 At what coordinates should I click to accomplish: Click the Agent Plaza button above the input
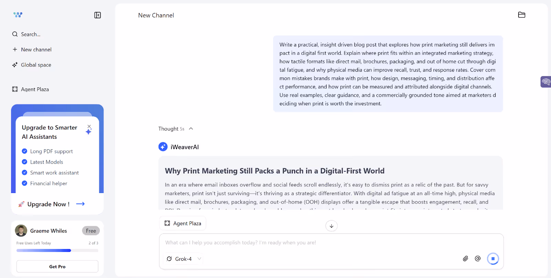point(183,223)
